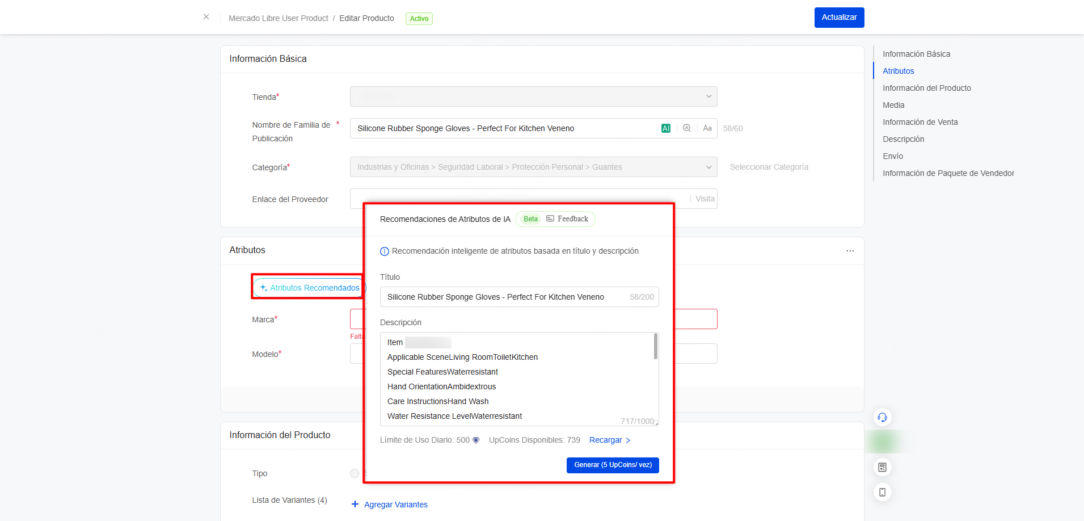Jump to Información del Producto in sidebar
This screenshot has height=521, width=1084.
(926, 88)
